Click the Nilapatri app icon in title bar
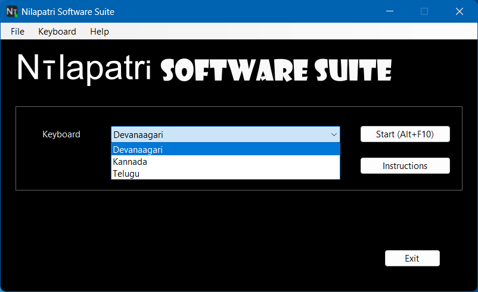Screen dimensions: 478x292 coord(12,11)
